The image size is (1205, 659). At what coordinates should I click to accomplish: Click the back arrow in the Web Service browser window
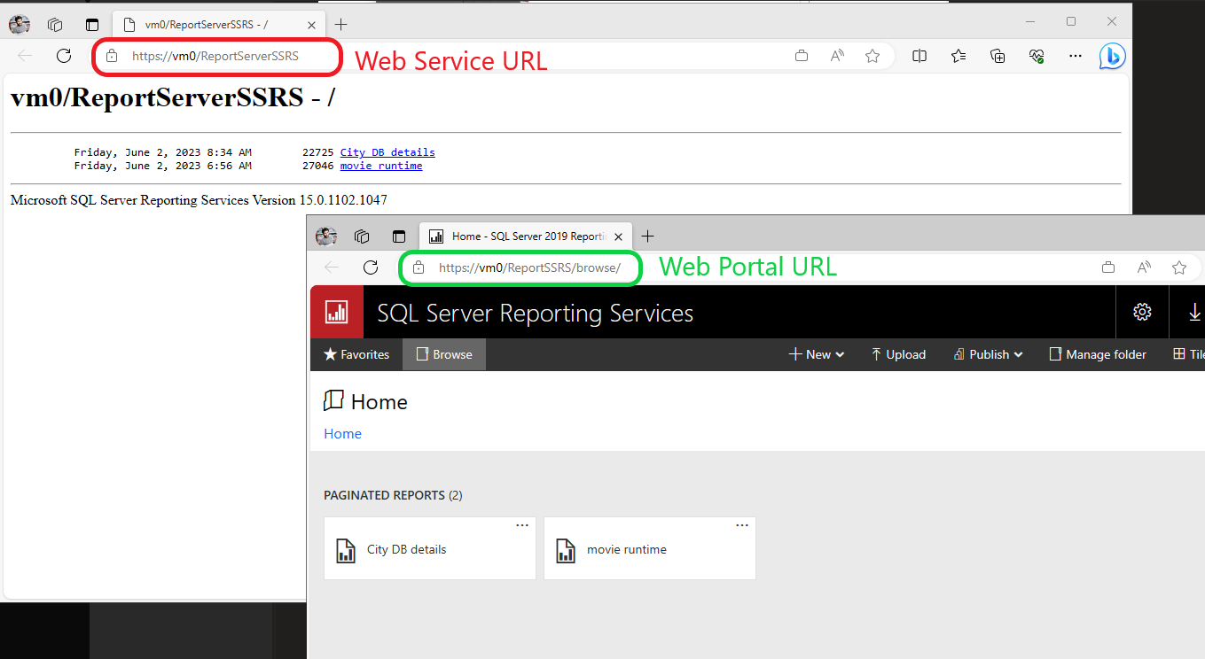[25, 56]
